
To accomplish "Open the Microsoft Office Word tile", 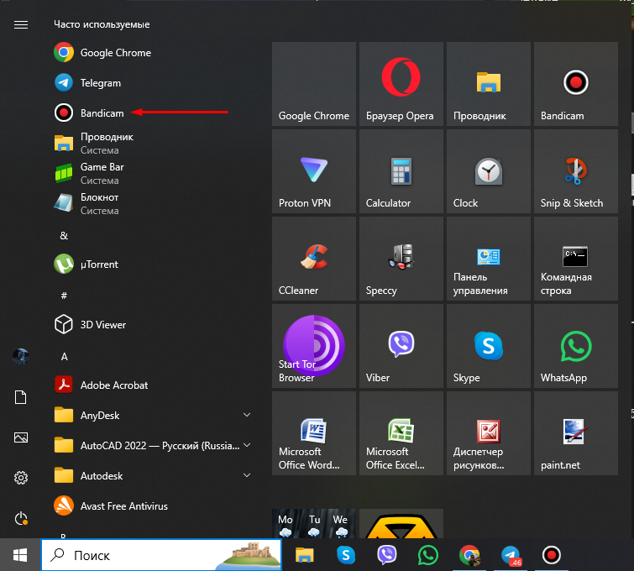I will pos(314,433).
